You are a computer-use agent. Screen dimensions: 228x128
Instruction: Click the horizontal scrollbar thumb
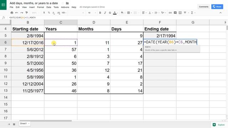[46, 121]
